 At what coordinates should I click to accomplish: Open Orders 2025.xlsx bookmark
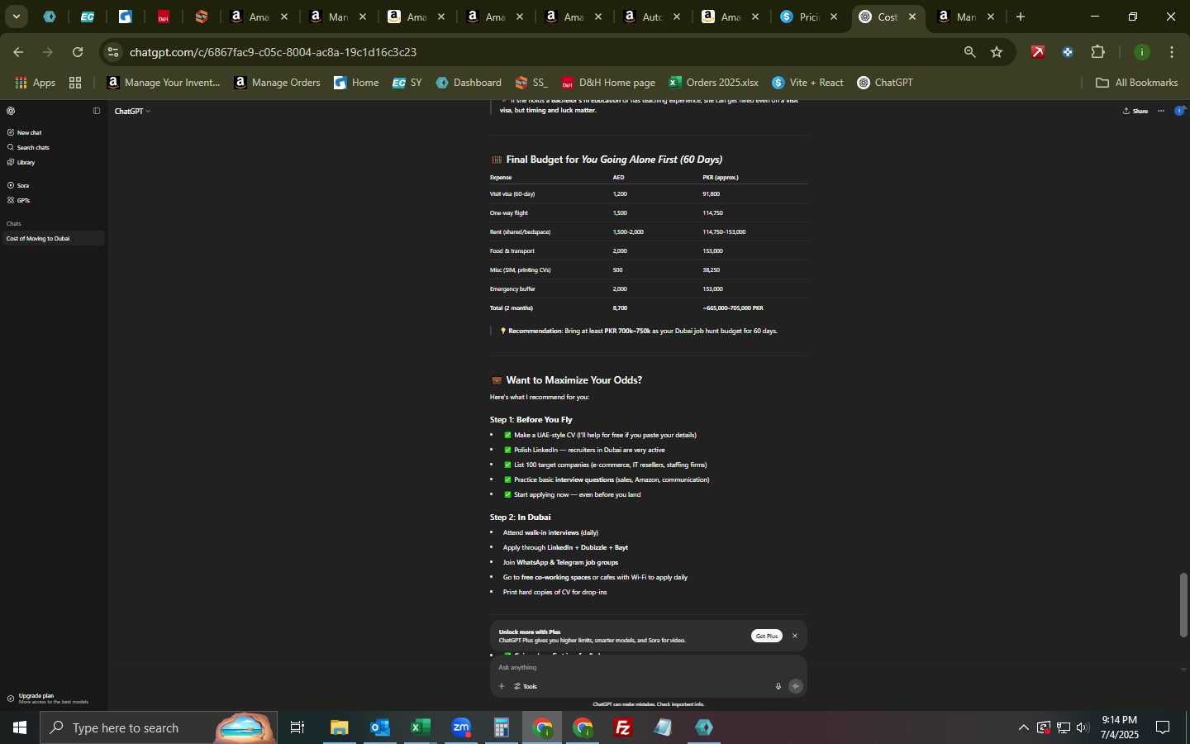point(713,83)
